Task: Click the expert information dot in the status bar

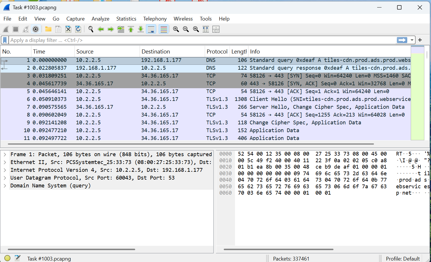Action: pyautogui.click(x=7, y=258)
